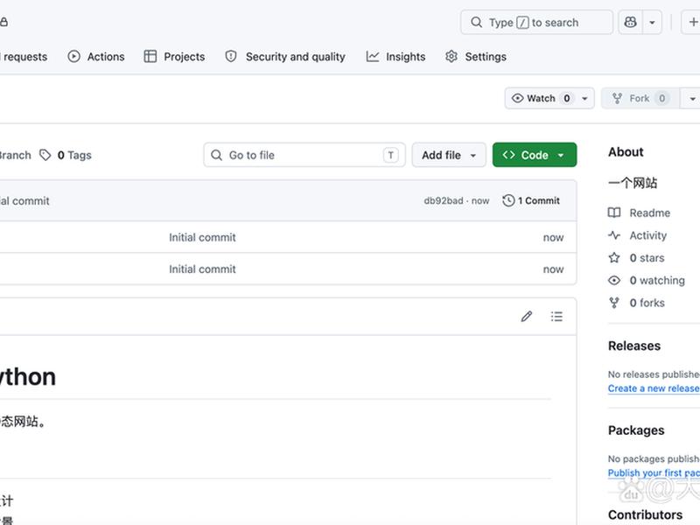Screen dimensions: 700x525
Task: Click the eye icon beside 0 watching
Action: [x=614, y=280]
